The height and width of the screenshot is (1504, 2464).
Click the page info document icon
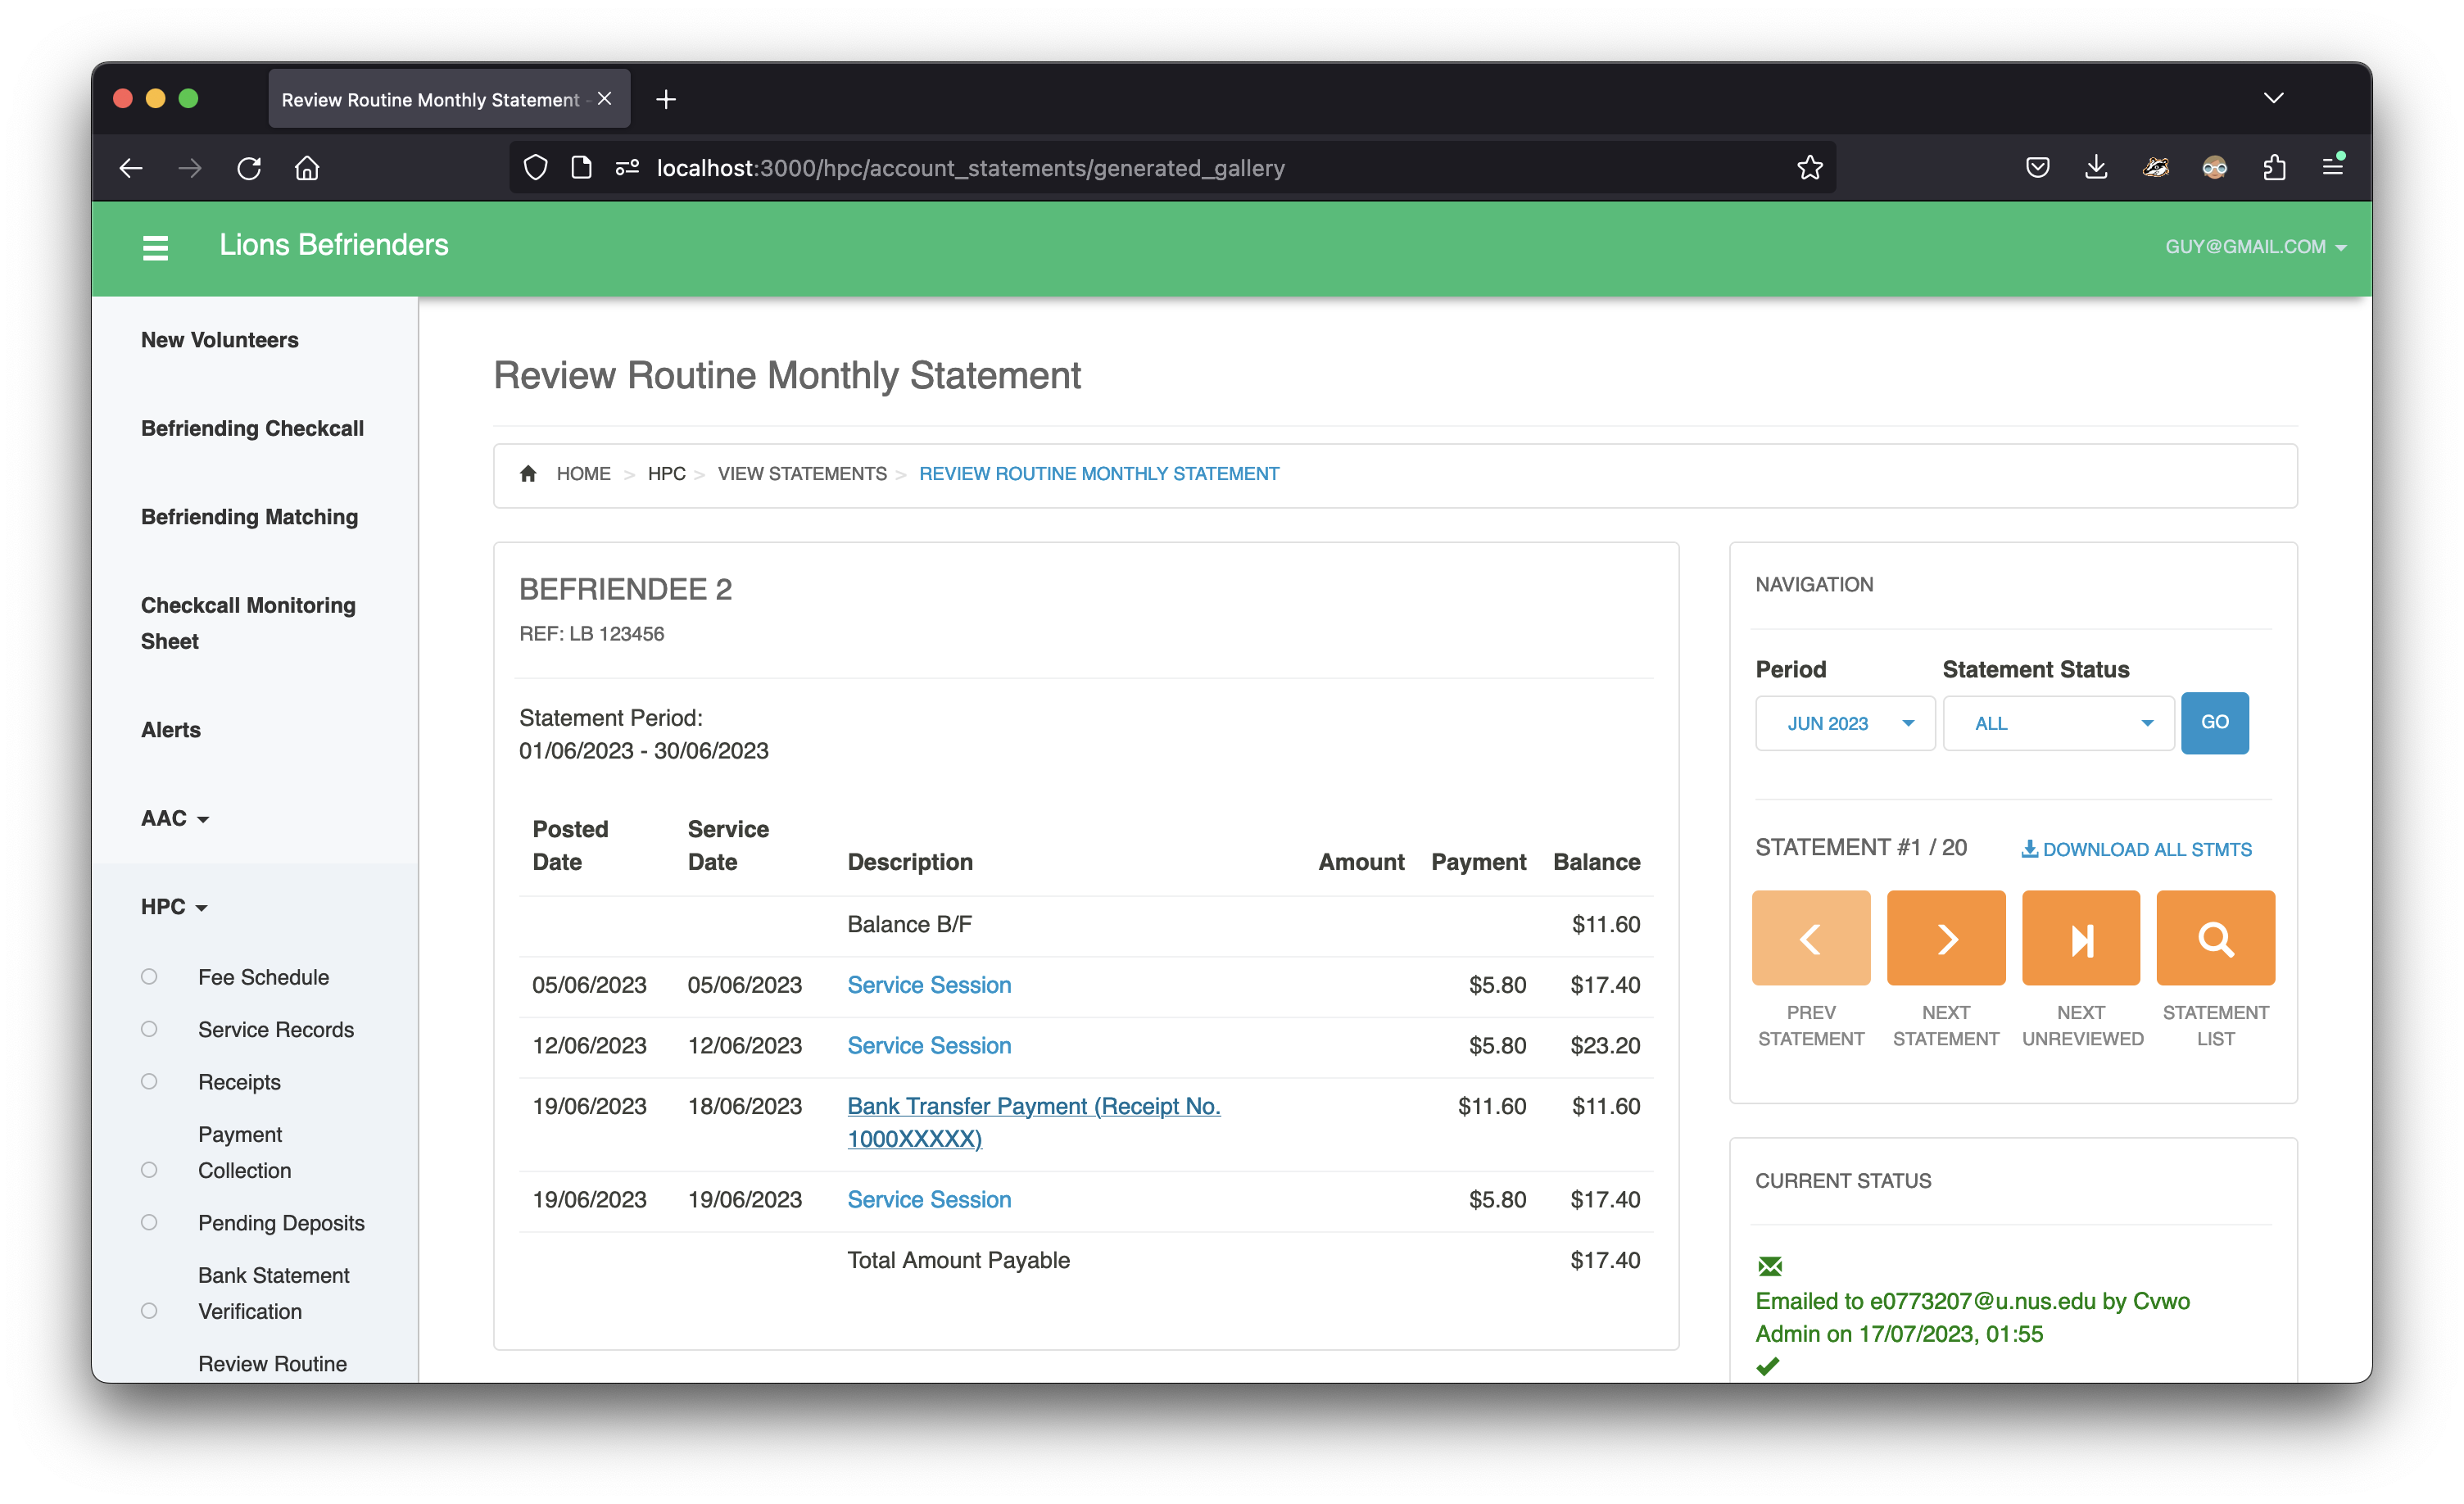click(x=581, y=168)
